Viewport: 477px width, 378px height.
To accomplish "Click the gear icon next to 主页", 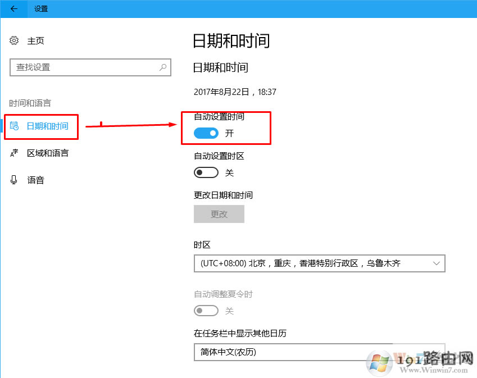I will (x=13, y=40).
